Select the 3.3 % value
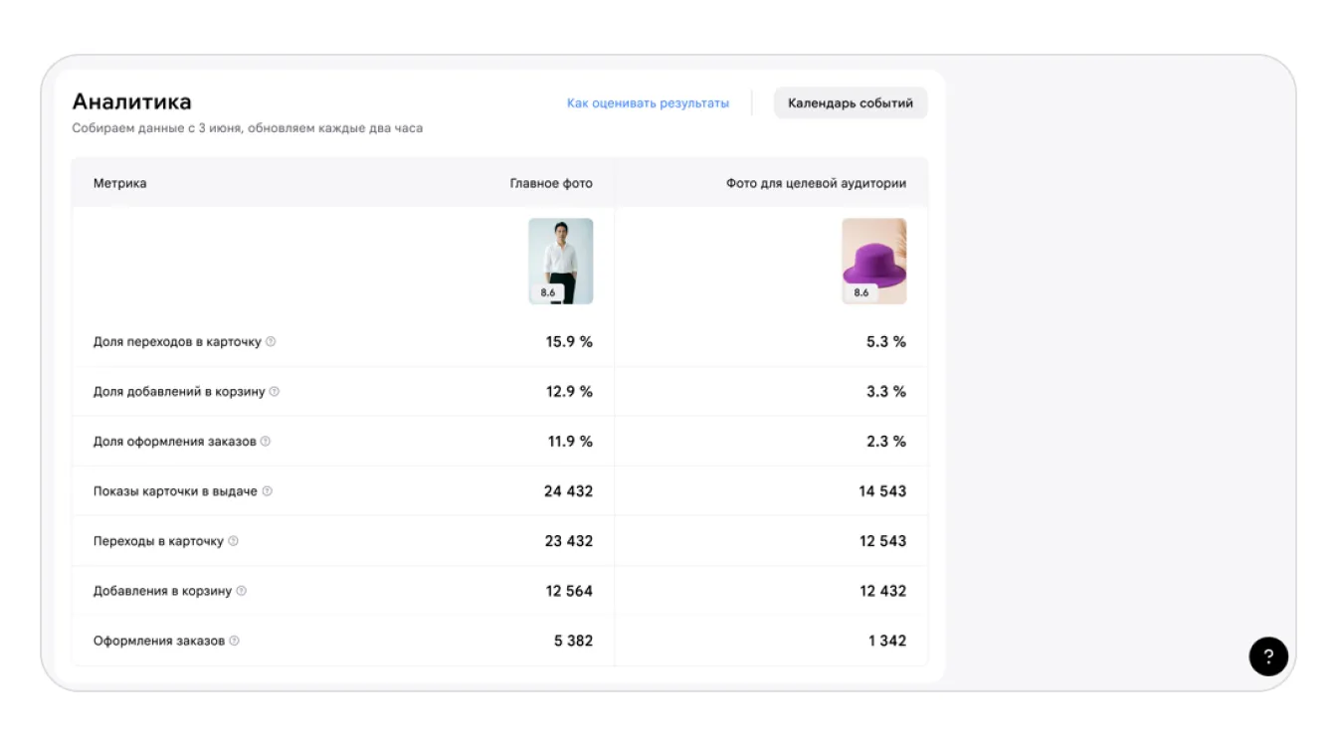This screenshot has width=1337, height=746. [886, 391]
